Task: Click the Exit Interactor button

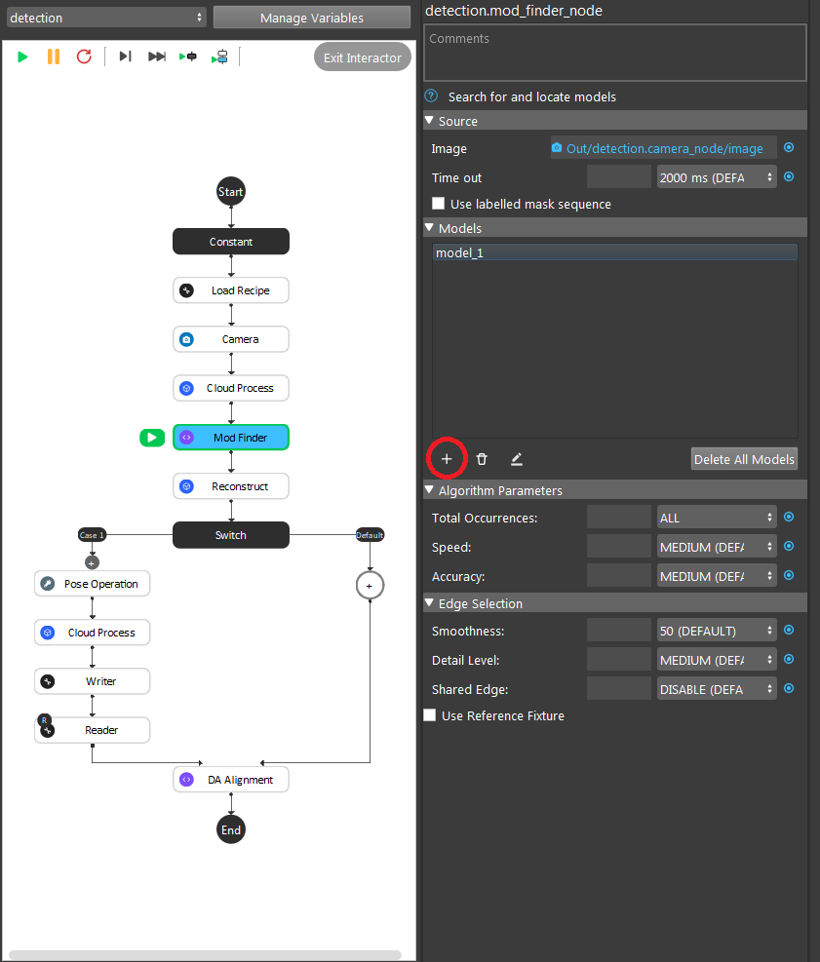Action: [362, 58]
